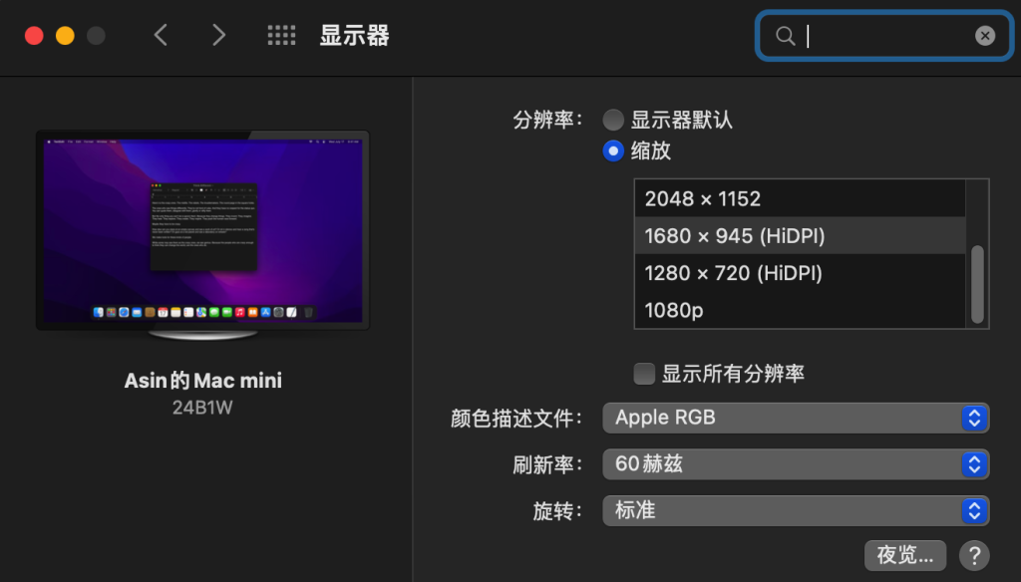Open the 旋转 dropdown
Viewport: 1021px width, 582px height.
click(x=796, y=510)
